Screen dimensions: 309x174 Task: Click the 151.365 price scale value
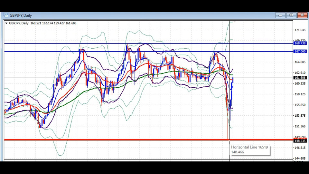tap(300, 126)
